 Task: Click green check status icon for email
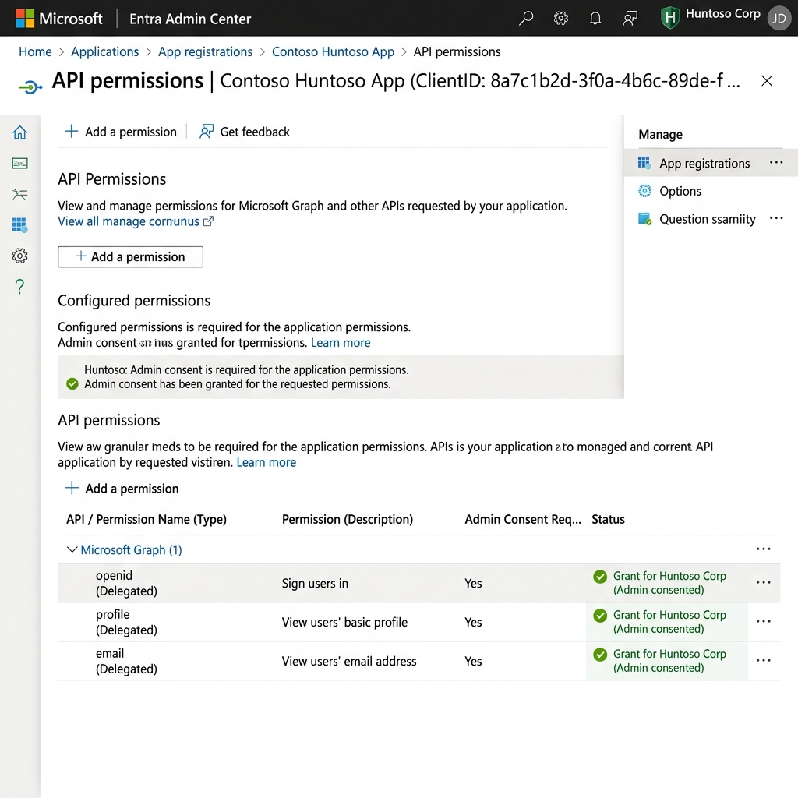[600, 655]
